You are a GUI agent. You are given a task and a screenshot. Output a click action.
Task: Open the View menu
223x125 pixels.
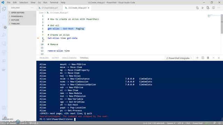(33, 2)
